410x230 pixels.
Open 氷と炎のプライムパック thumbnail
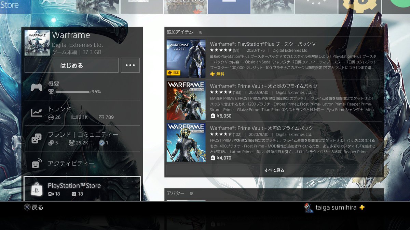pyautogui.click(x=186, y=100)
